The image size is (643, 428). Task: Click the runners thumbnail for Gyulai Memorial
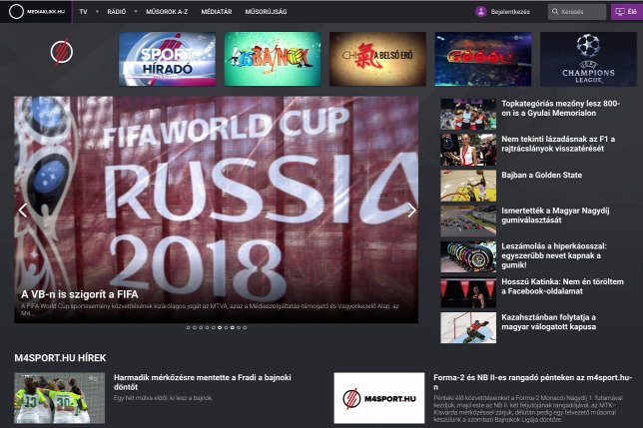(x=468, y=115)
